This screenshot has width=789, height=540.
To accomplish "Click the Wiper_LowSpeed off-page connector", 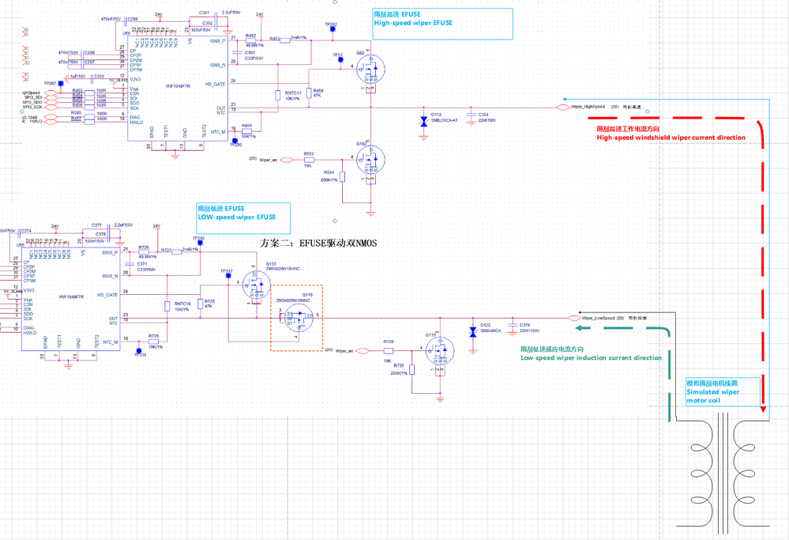I will pos(574,318).
